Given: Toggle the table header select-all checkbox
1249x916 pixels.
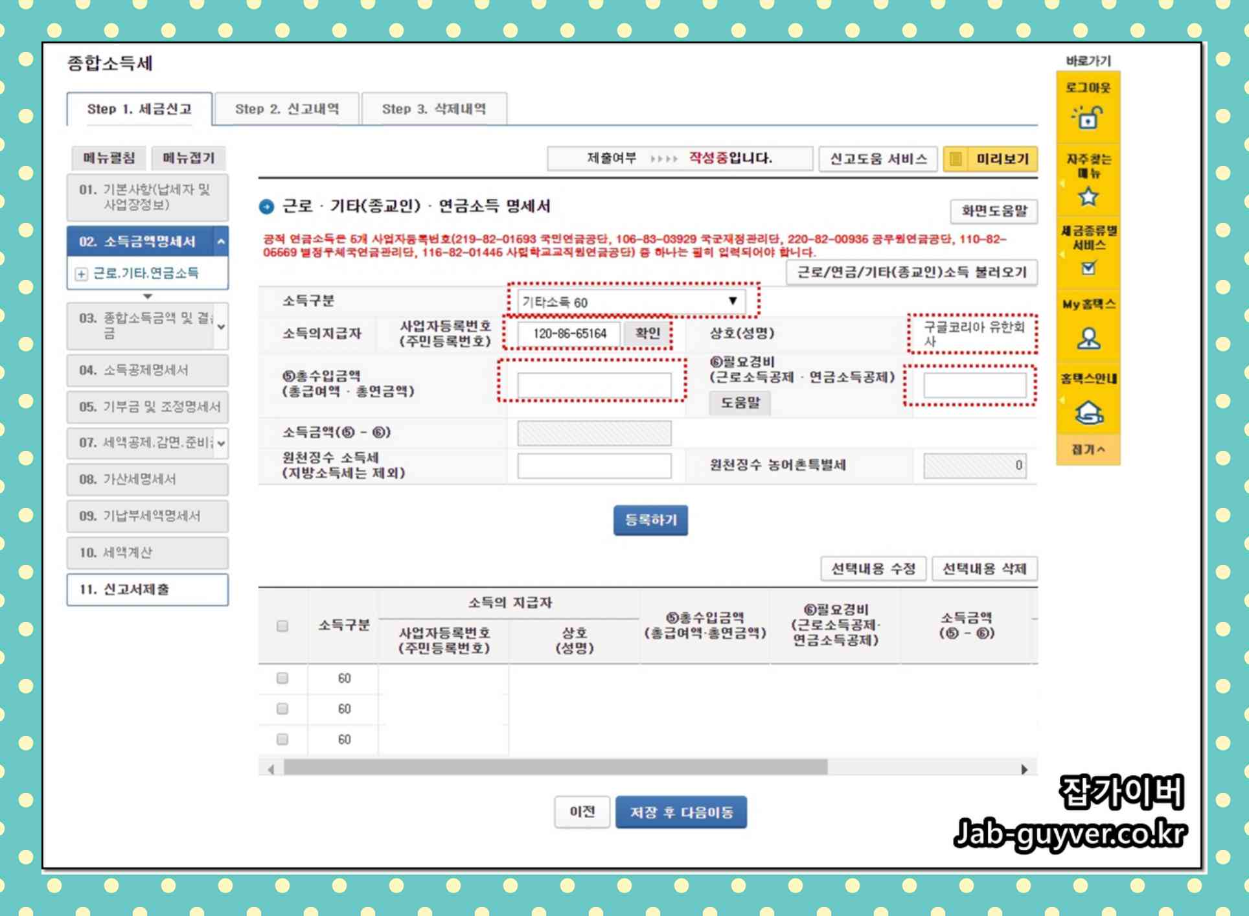Looking at the screenshot, I should click(x=282, y=626).
